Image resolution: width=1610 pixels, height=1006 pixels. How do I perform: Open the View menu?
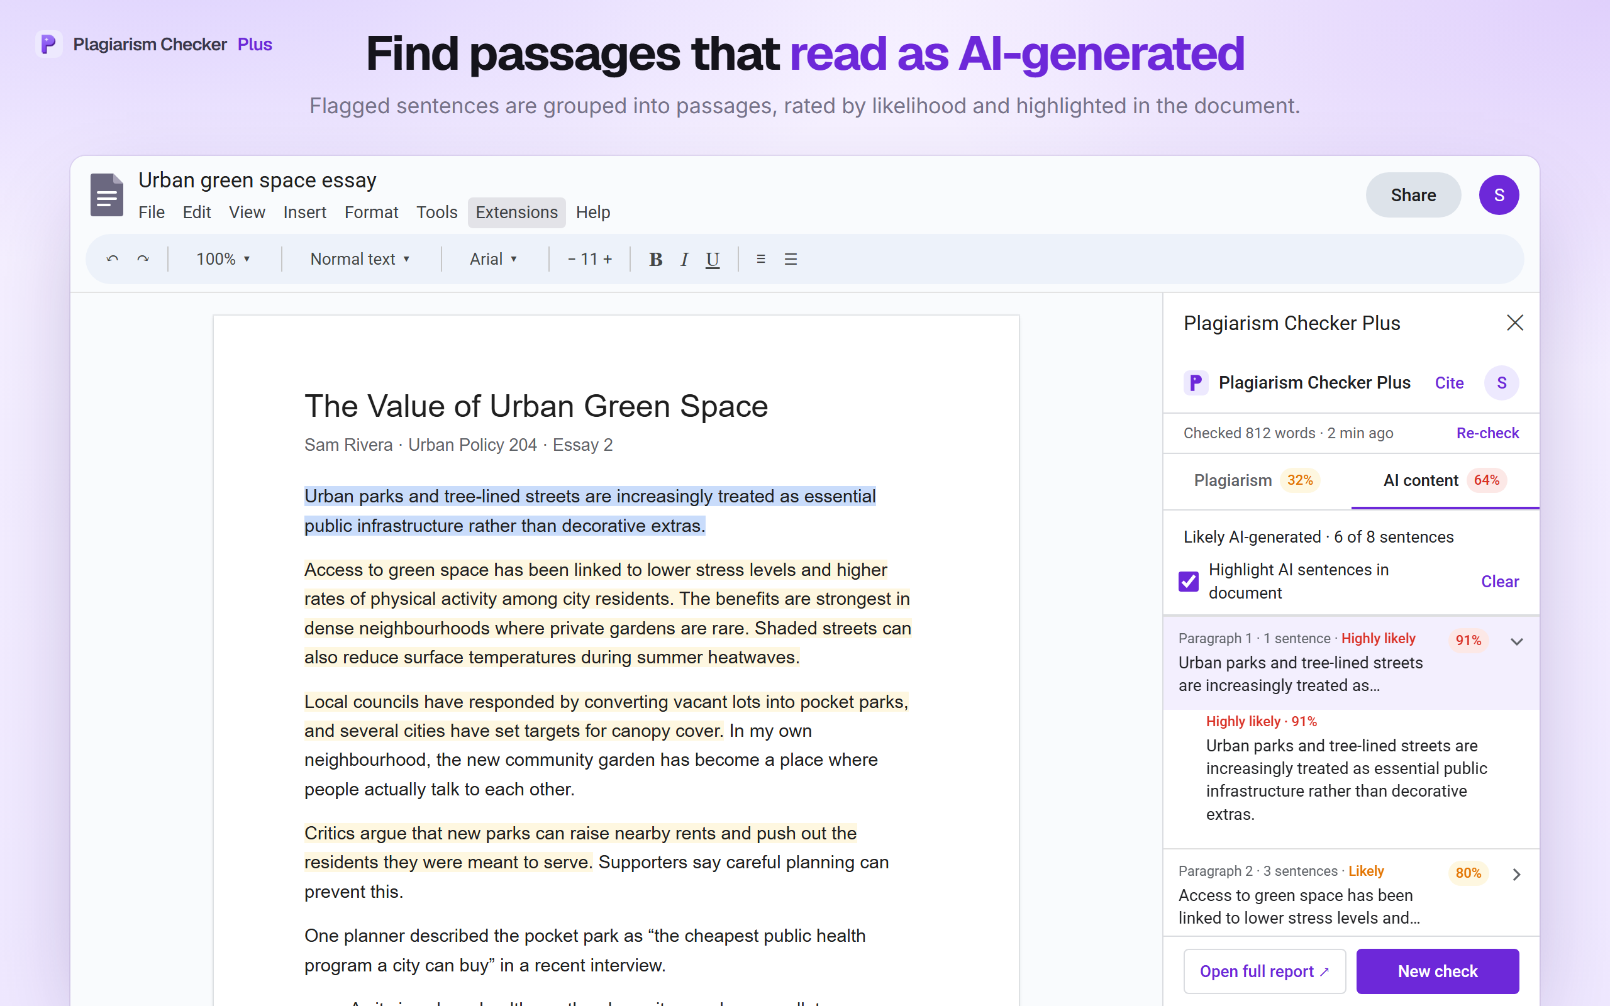point(247,213)
